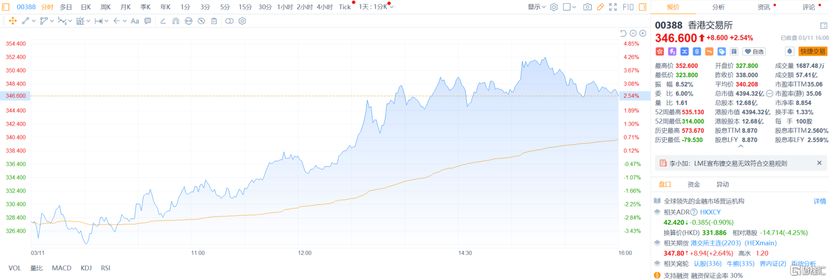829x279 pixels.
Task: Toggle hide all drawings eye icon
Action: pyautogui.click(x=201, y=21)
